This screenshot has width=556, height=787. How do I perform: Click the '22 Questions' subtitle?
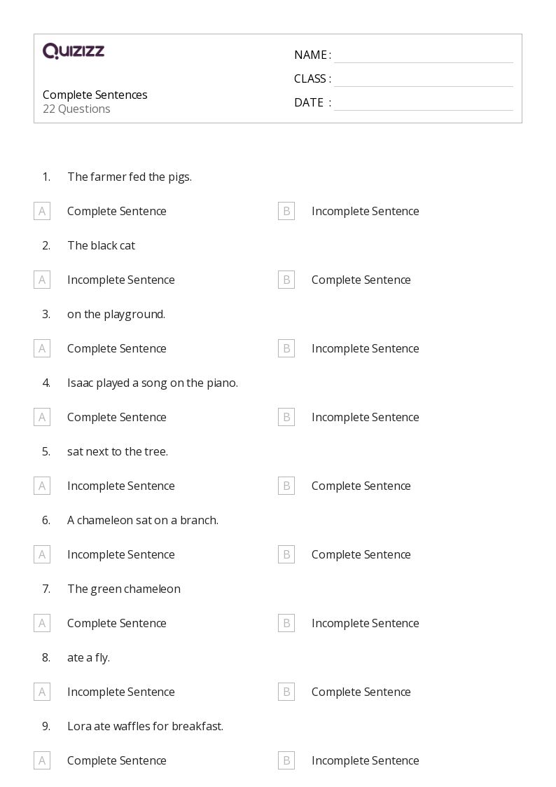(76, 109)
